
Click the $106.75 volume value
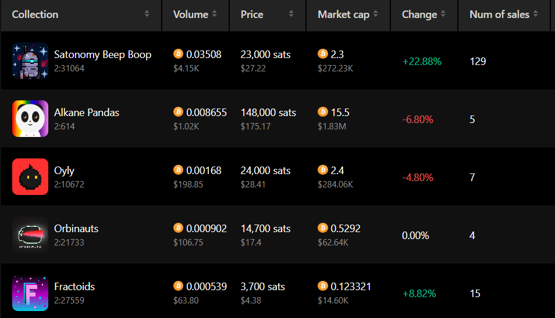click(188, 243)
